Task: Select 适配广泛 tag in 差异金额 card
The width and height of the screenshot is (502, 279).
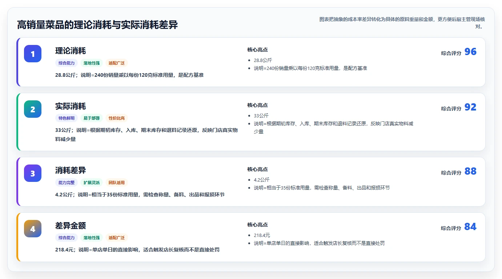Action: (117, 238)
